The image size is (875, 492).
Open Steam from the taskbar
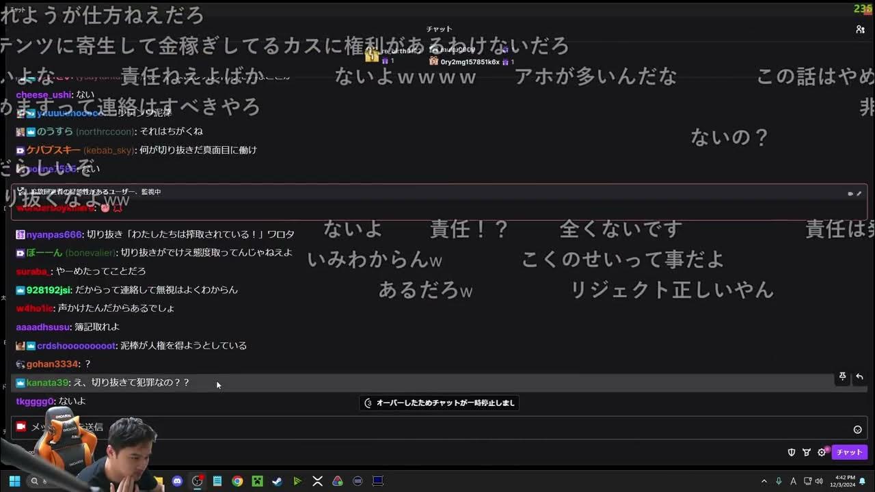coord(277,481)
